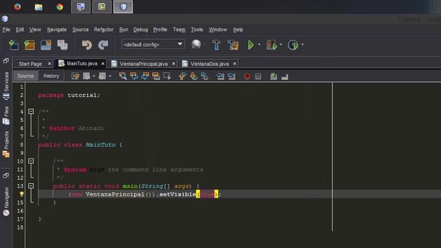441x248 pixels.
Task: Click Find Previous Occurrence icon
Action: click(x=134, y=76)
